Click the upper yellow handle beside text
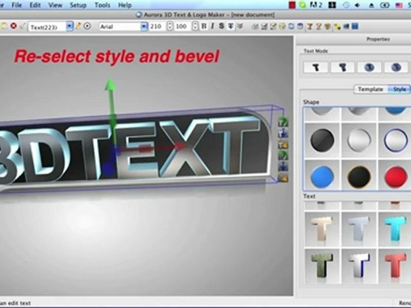The height and width of the screenshot is (308, 411). tap(283, 145)
